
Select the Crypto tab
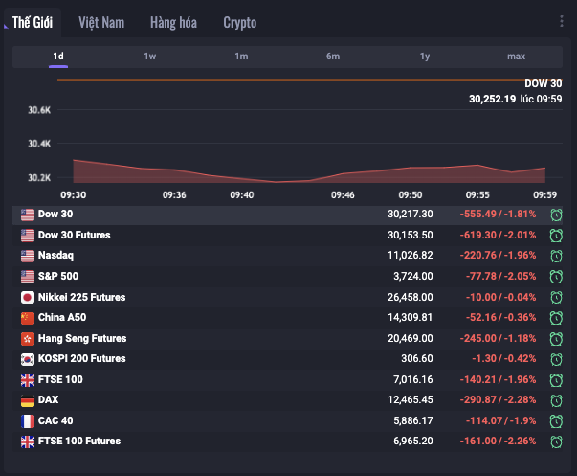[239, 22]
